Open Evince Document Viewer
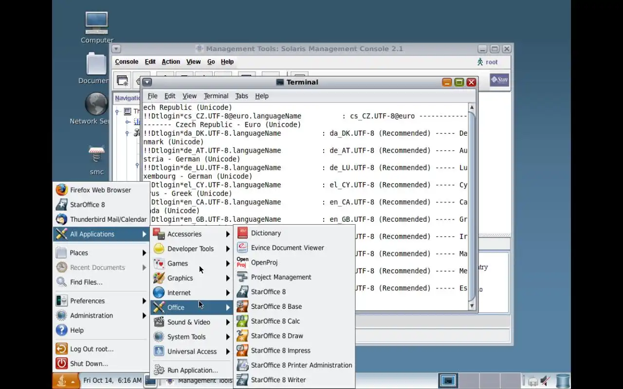 tap(294, 248)
